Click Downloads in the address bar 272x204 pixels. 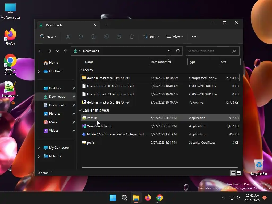[91, 51]
